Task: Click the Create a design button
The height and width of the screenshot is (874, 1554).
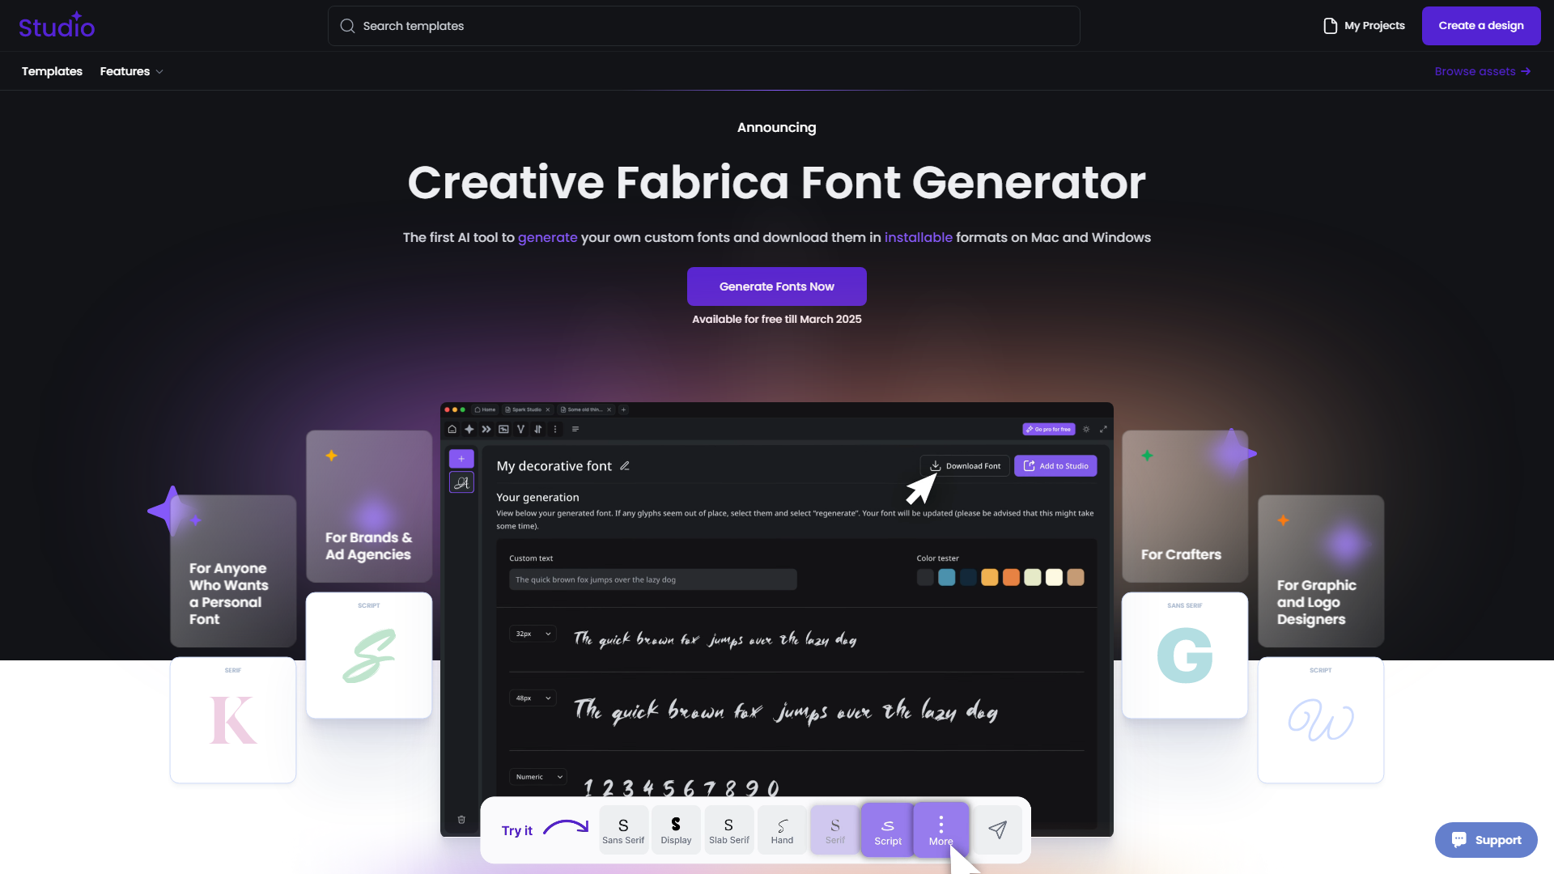Action: point(1480,26)
